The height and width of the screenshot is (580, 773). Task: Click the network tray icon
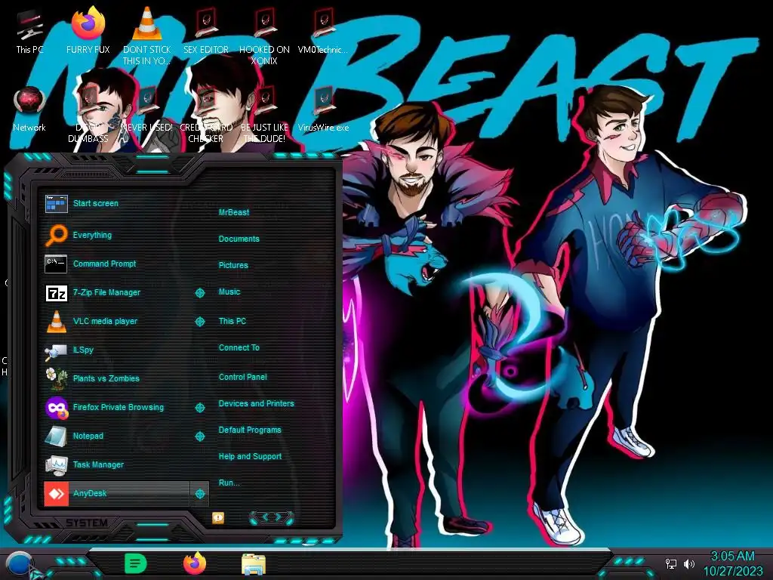pyautogui.click(x=671, y=563)
